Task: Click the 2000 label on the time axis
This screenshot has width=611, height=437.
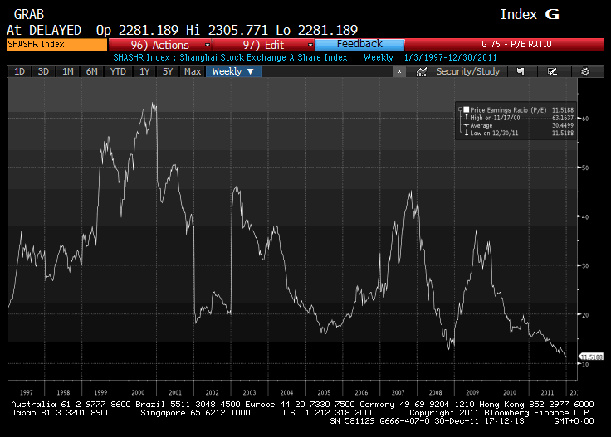Action: click(x=138, y=392)
